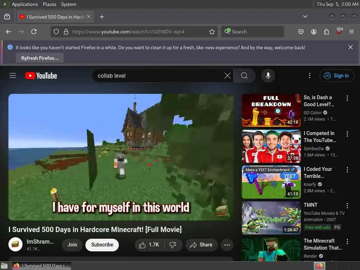Dislike the video with thumbs down

(173, 245)
